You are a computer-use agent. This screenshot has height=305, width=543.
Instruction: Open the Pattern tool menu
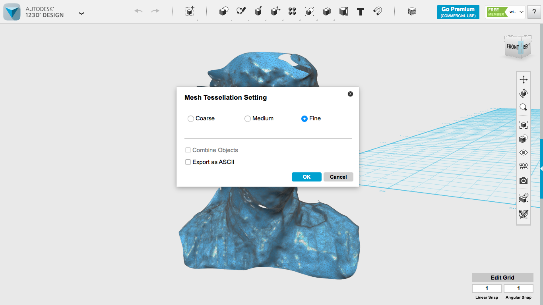pyautogui.click(x=292, y=12)
